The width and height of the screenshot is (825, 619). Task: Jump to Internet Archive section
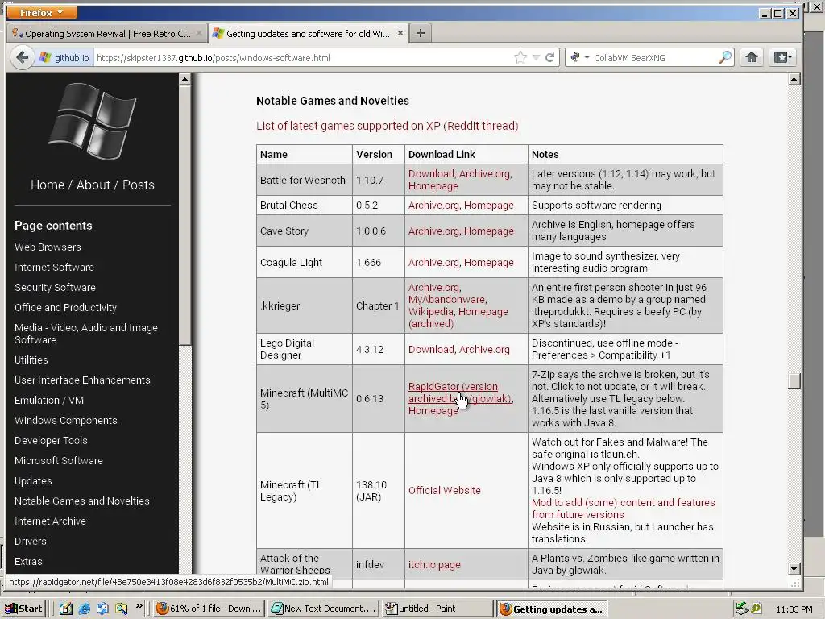click(x=50, y=521)
